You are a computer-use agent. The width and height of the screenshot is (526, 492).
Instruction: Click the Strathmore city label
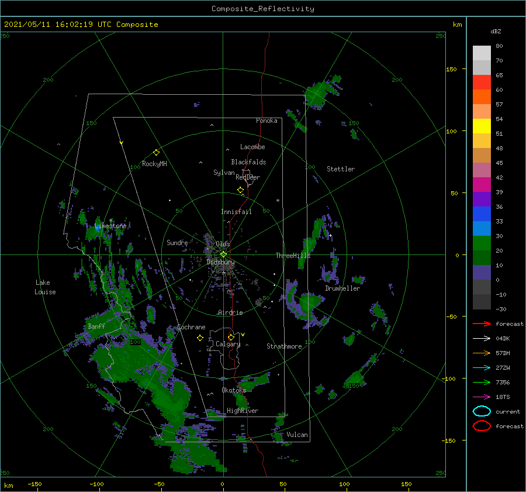coord(284,346)
